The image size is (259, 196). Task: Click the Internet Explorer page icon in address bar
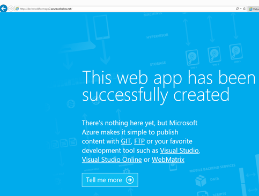tap(17, 9)
